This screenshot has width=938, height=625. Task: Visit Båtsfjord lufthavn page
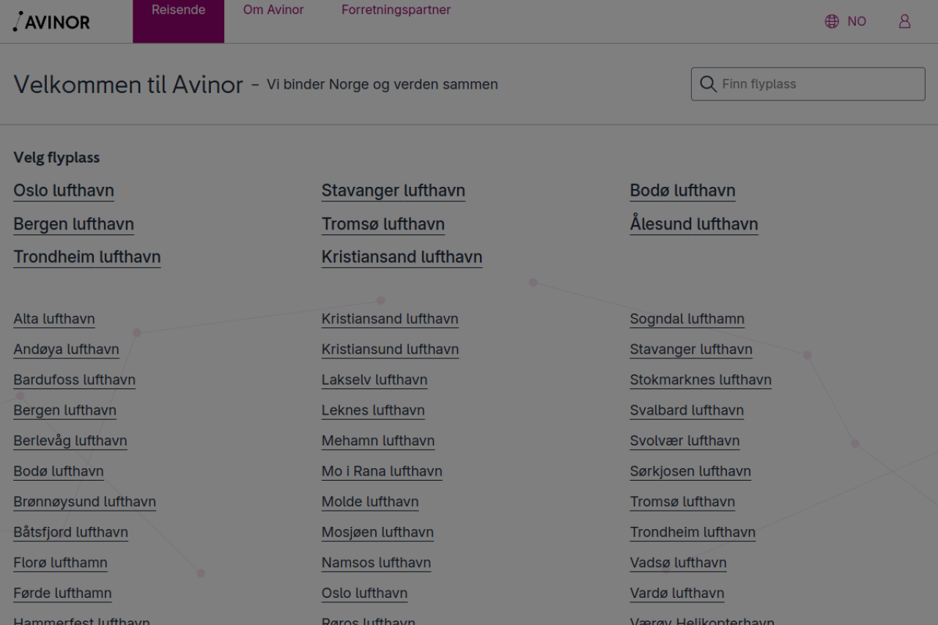pos(70,532)
